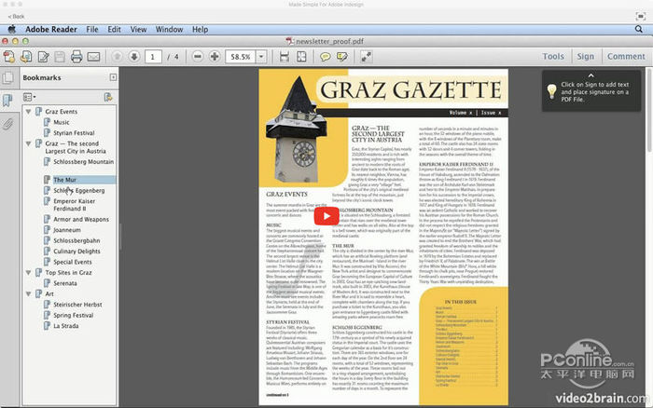Click the Highlight text toolbar icon
The height and width of the screenshot is (408, 653).
point(342,57)
